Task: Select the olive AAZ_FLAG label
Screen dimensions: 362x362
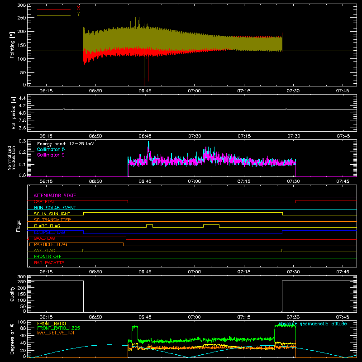Action: pyautogui.click(x=44, y=250)
